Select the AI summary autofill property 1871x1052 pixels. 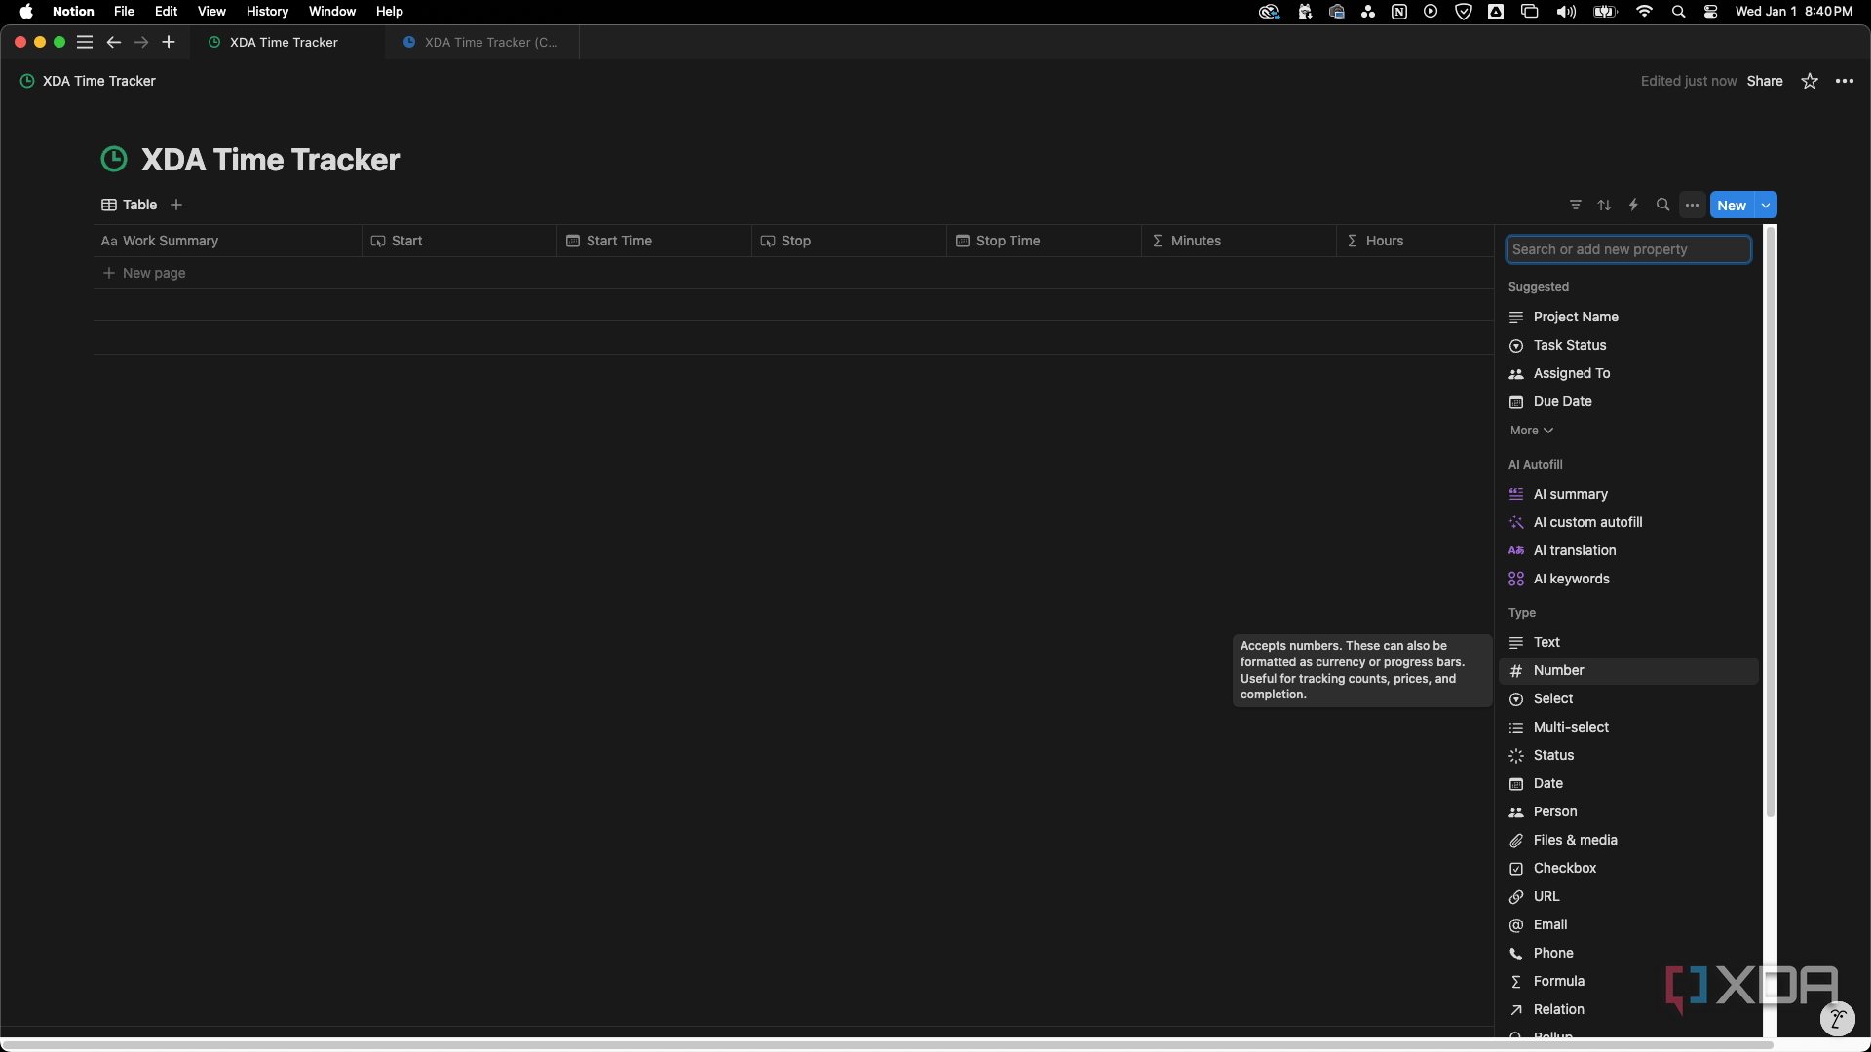pyautogui.click(x=1628, y=494)
